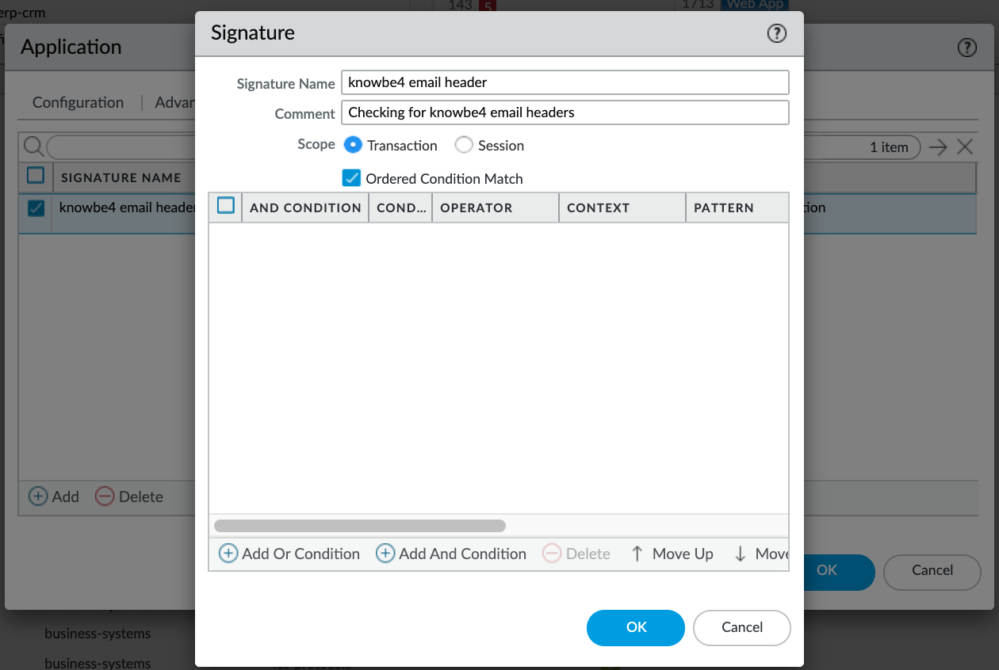Click the X icon to clear the search filter
Viewport: 999px width, 670px height.
point(964,147)
